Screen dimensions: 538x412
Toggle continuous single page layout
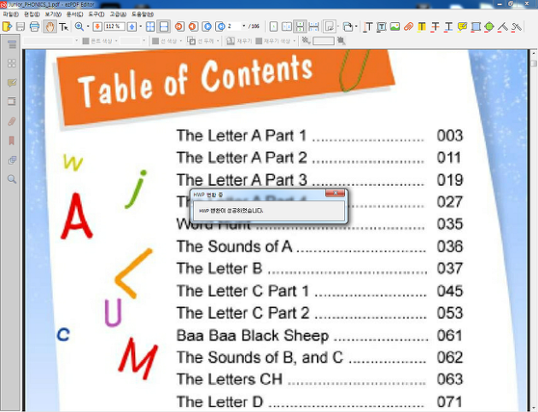[300, 26]
